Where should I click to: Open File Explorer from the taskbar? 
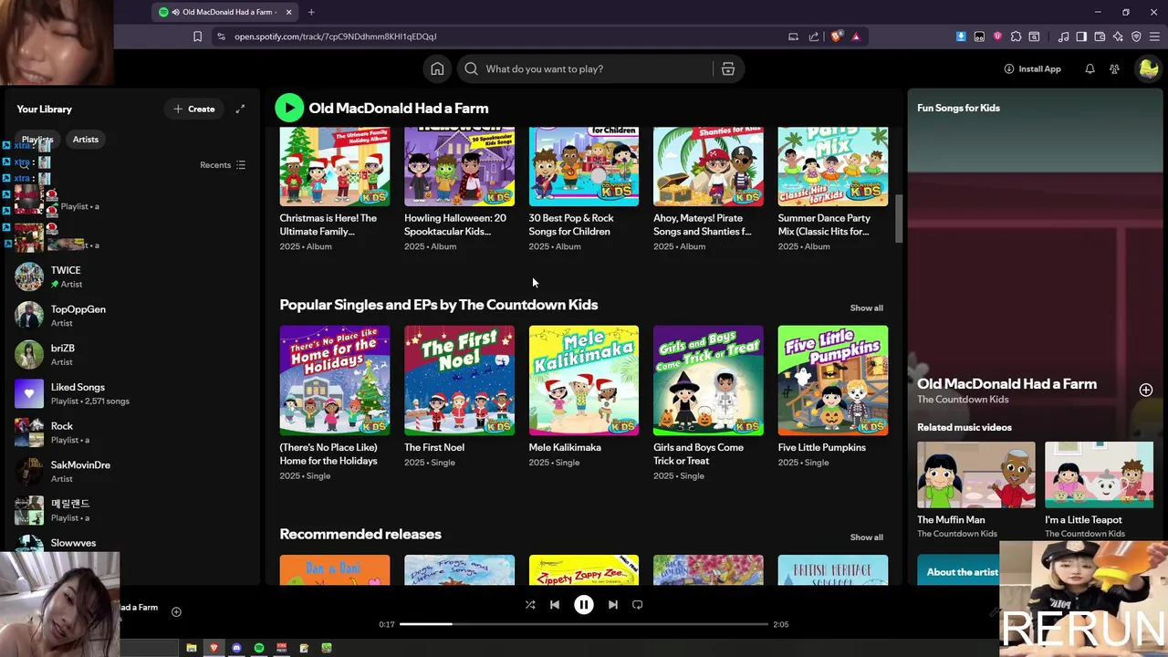pos(192,648)
